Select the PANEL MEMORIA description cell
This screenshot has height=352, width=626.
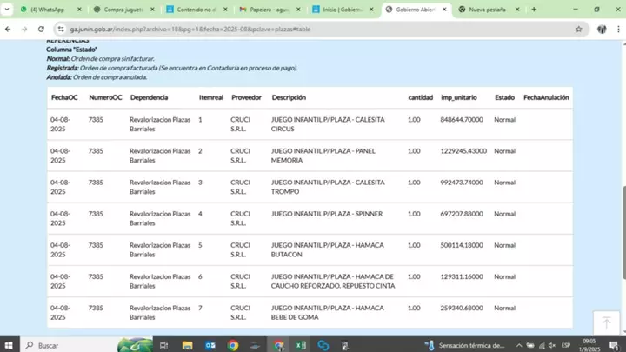(323, 156)
